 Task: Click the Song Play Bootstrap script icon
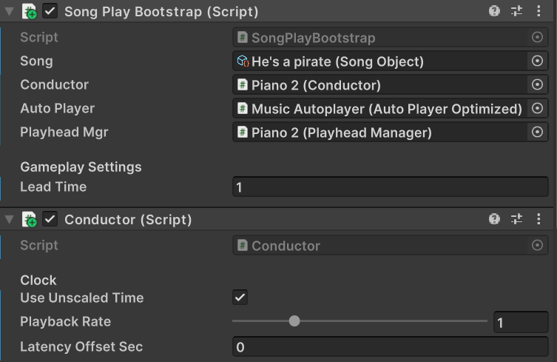point(30,11)
